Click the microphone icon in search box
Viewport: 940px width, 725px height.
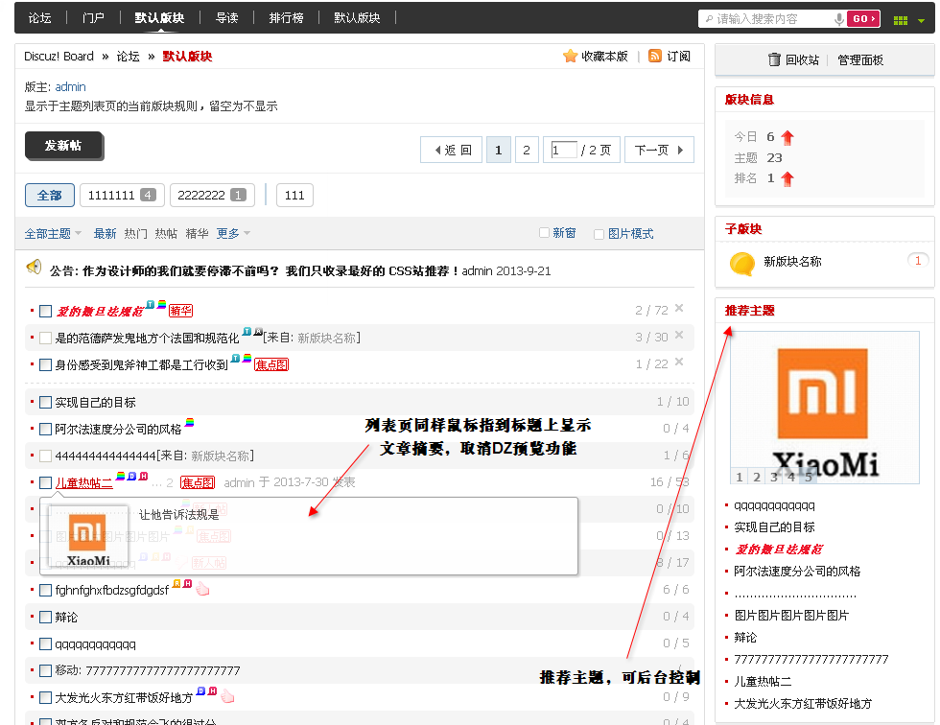839,19
